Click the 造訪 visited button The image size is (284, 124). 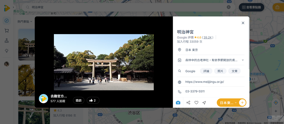78,100
